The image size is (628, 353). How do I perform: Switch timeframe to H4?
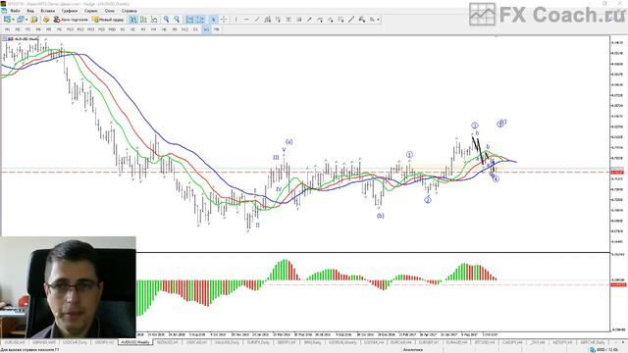153,29
